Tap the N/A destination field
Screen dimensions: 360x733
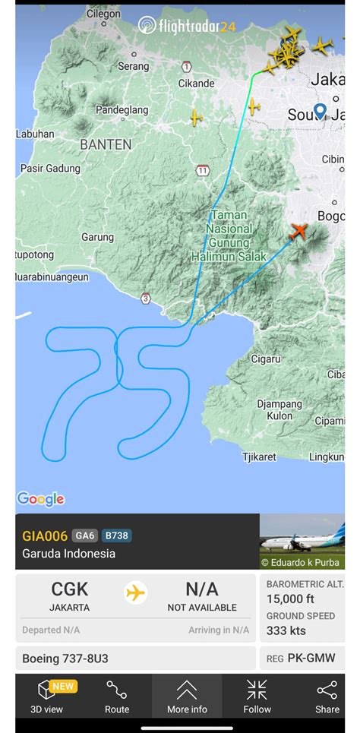(202, 596)
